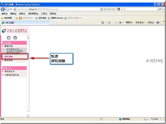This screenshot has height=124, width=166.
Task: Click the 學習活動 section header
Action: coord(14,43)
